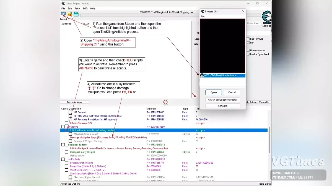The height and width of the screenshot is (186, 332).
Task: Click the save table floppy disk icon
Action: point(76,14)
